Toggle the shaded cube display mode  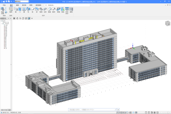[x=29, y=18]
